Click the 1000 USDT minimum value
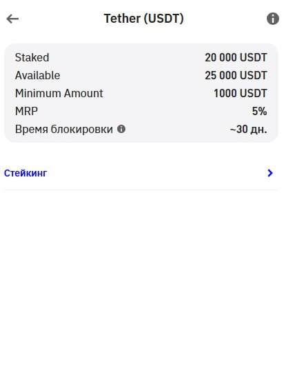 [240, 93]
